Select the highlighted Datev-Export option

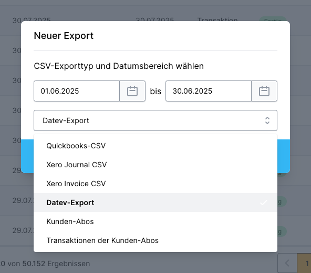click(x=155, y=203)
